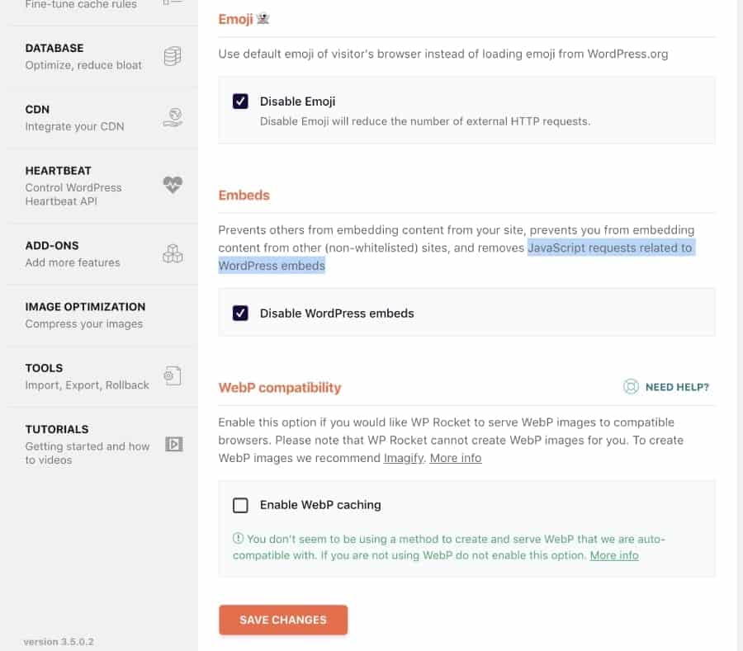
Task: Click the green info icon under WebP caching
Action: coord(239,539)
